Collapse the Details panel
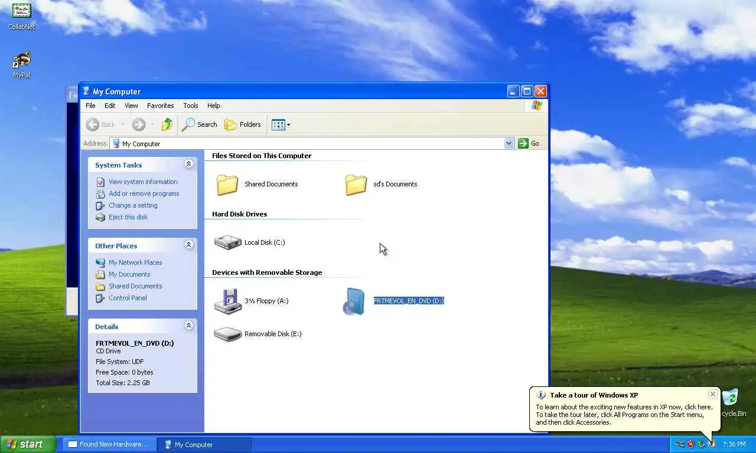 (189, 326)
